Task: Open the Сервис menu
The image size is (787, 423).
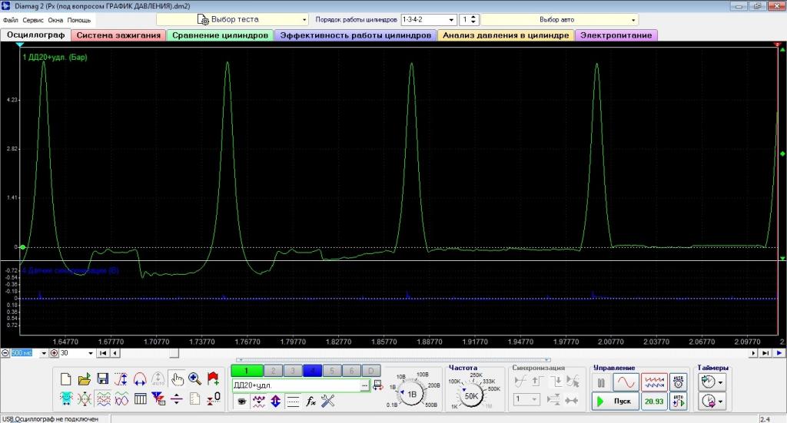Action: 33,20
